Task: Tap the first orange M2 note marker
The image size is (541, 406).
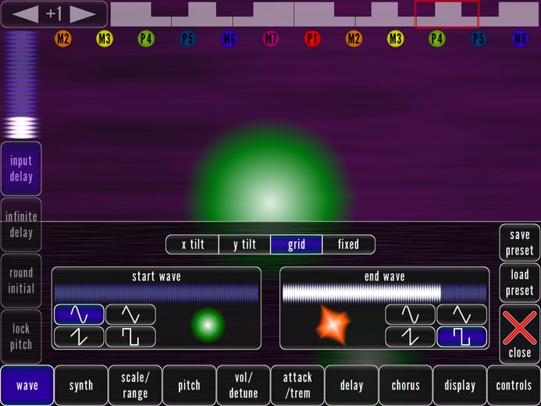Action: coord(62,38)
